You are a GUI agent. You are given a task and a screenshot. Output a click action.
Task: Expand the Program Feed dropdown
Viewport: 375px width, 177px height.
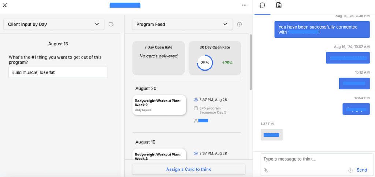pyautogui.click(x=182, y=25)
